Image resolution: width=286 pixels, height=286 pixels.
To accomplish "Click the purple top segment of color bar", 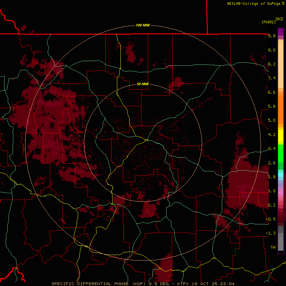I will 281,32.
